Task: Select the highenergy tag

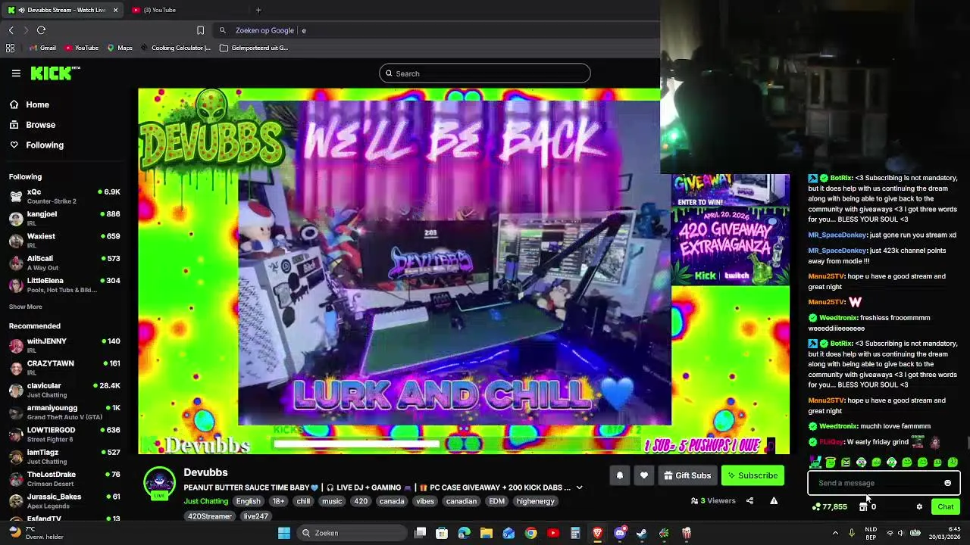Action: (x=535, y=501)
